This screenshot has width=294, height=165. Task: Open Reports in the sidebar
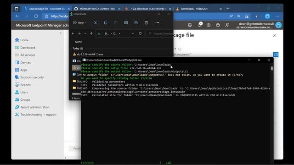[x=23, y=85]
